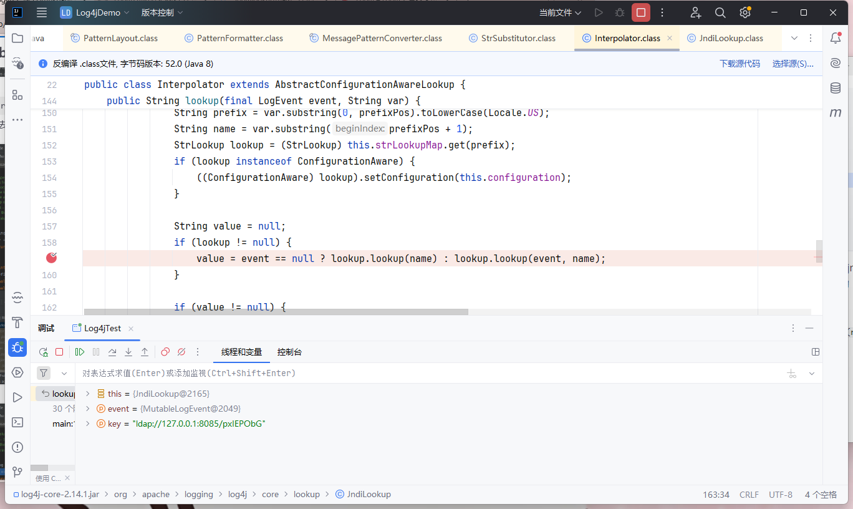Open View Breakpoints red circles icon
Screen dimensions: 853x509
pyautogui.click(x=165, y=352)
